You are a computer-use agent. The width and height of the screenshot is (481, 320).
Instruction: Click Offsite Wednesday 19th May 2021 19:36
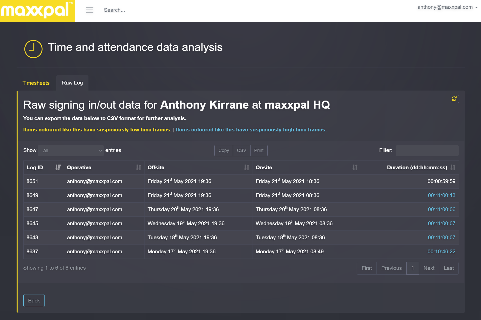(186, 223)
